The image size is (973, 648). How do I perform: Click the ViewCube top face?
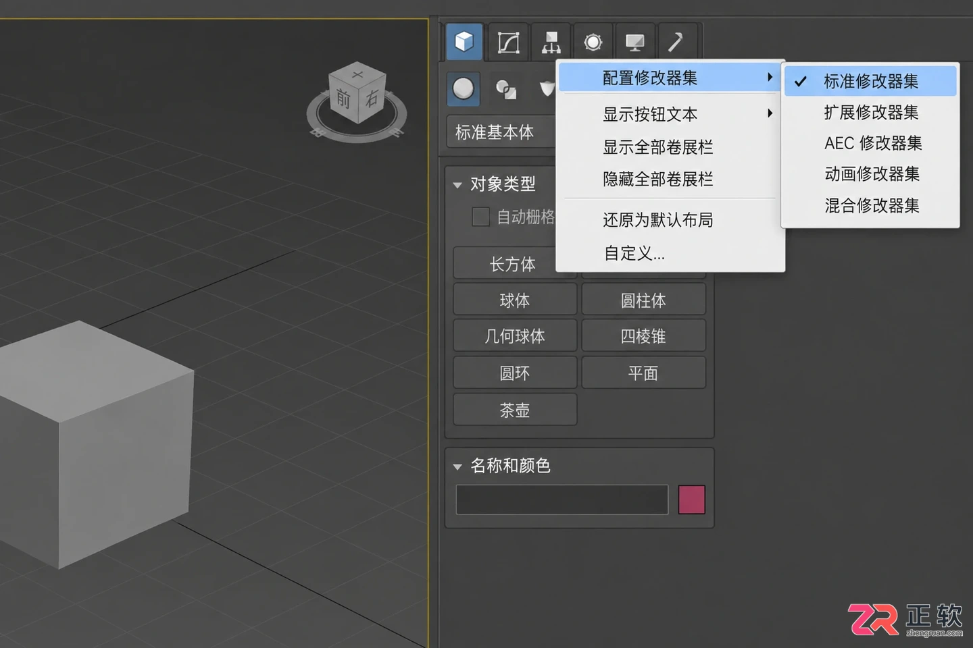pos(357,74)
